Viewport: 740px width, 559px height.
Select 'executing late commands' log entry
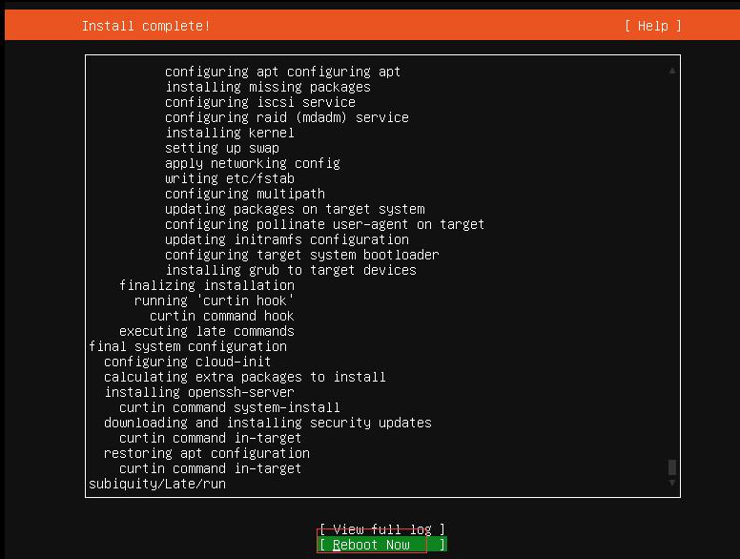coord(207,331)
